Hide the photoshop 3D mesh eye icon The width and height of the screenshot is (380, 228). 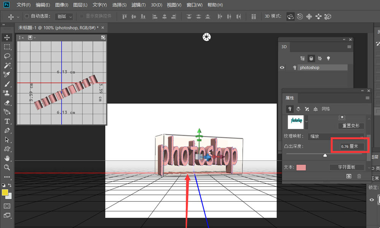282,68
